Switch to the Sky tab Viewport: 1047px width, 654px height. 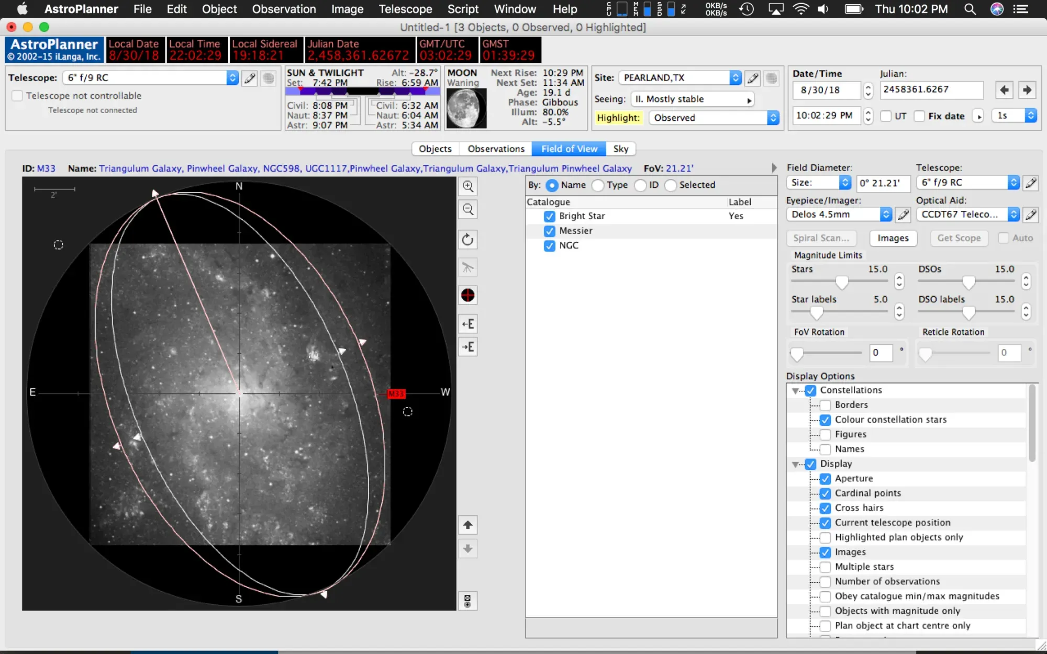point(620,149)
